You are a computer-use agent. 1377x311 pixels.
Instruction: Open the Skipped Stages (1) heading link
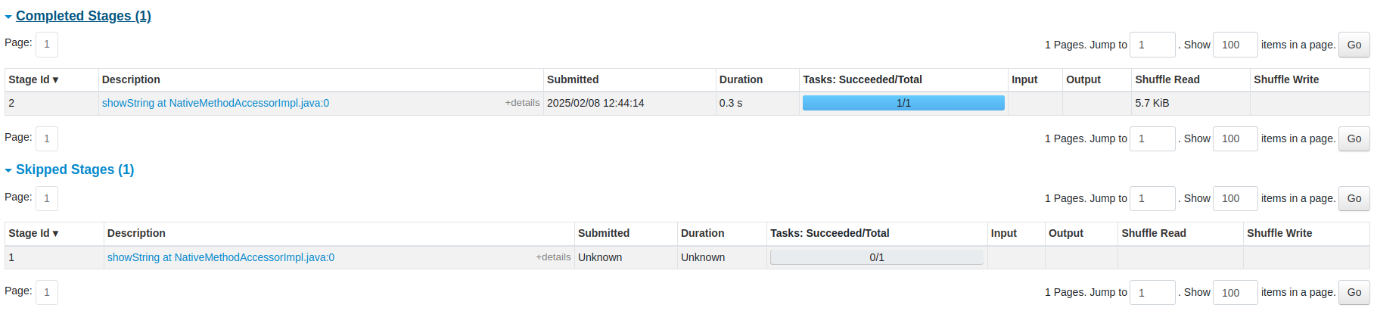pos(75,169)
